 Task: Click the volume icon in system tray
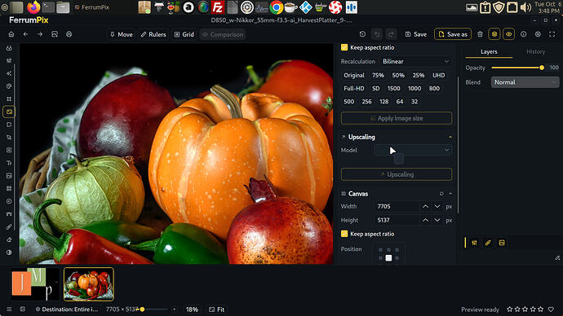click(x=525, y=7)
